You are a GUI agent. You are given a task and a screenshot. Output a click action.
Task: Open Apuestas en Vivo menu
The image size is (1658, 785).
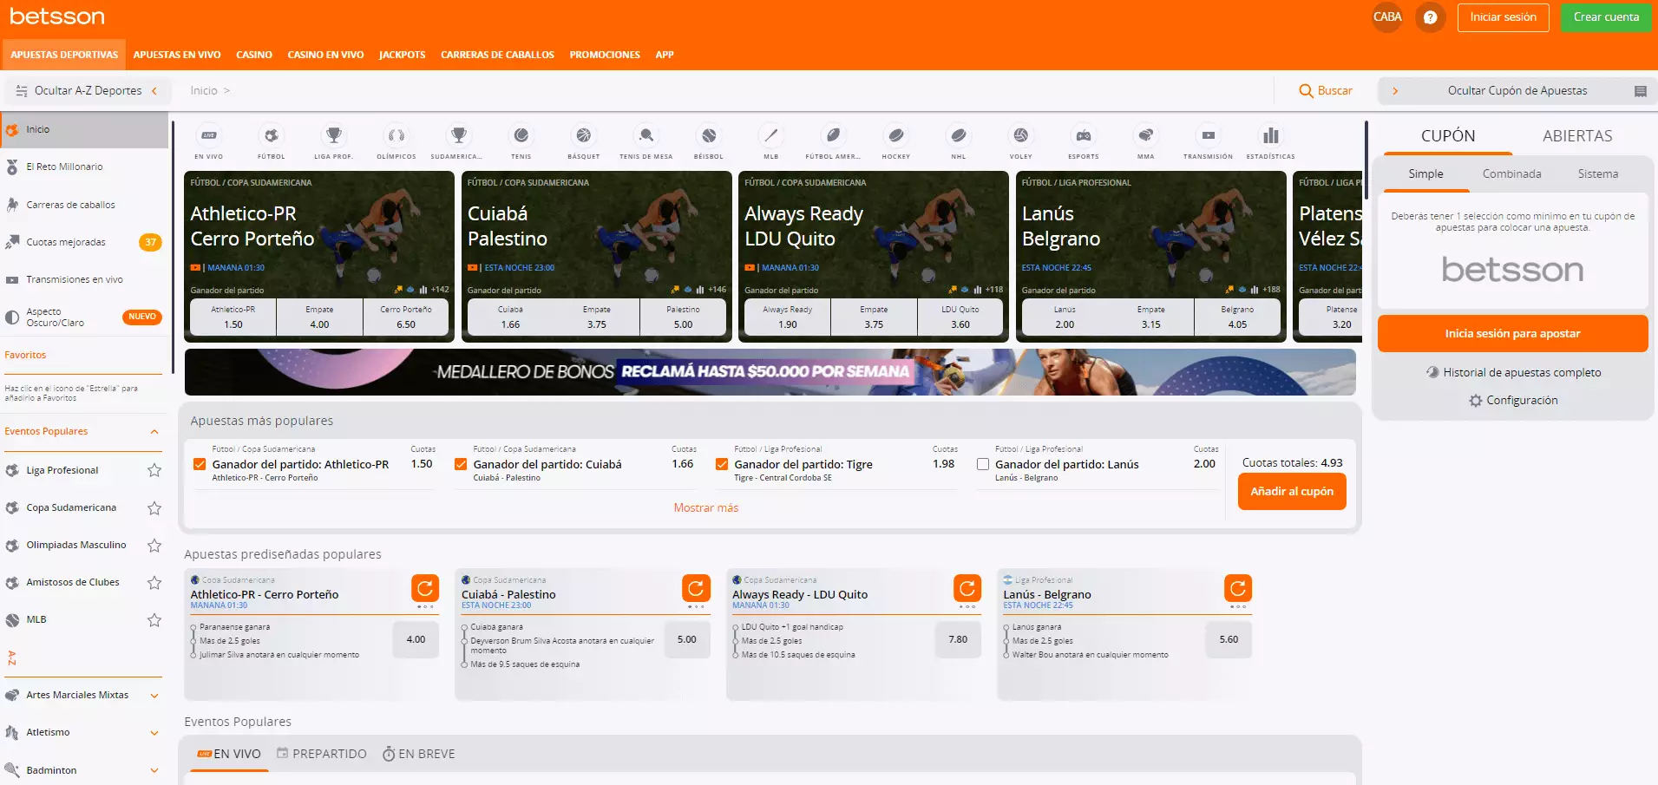click(177, 55)
